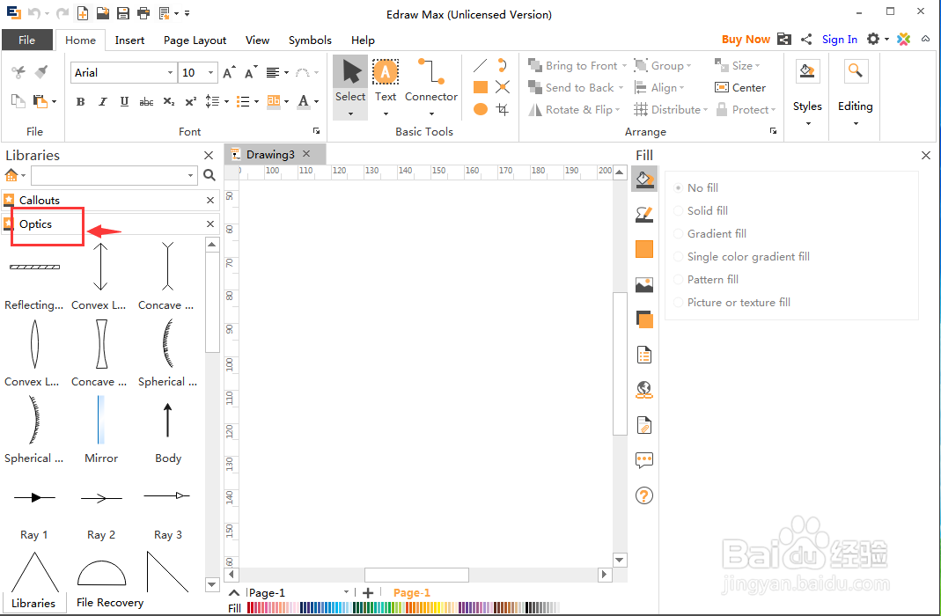Screen dimensions: 941x616
Task: Click the Format Painter brush icon
Action: point(40,72)
